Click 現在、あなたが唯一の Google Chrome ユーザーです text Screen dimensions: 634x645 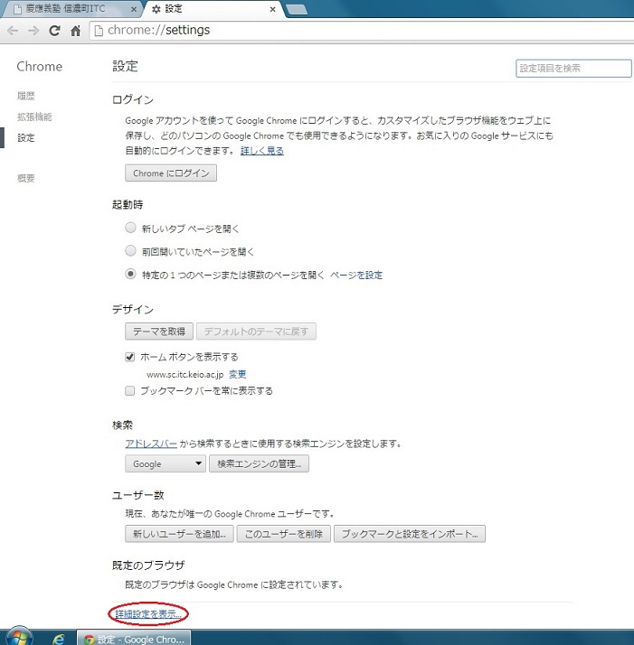(230, 514)
